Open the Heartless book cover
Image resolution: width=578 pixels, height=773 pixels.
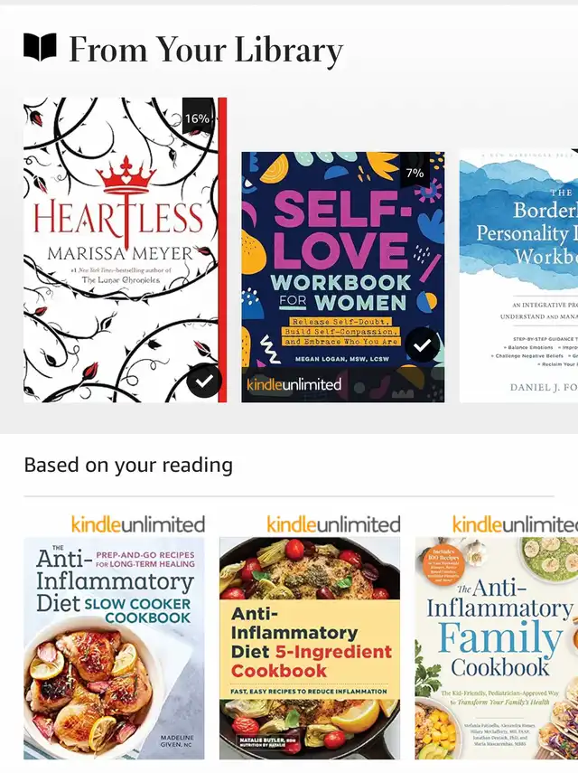125,250
